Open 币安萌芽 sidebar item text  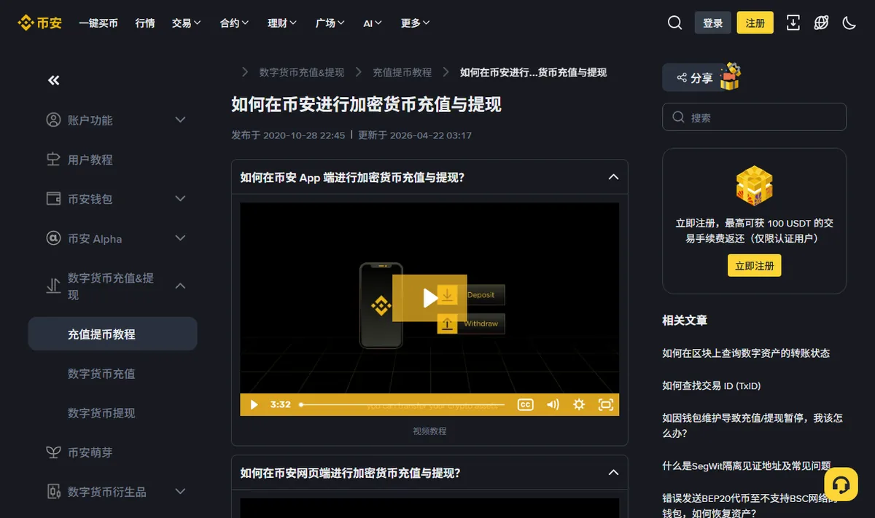click(x=90, y=452)
